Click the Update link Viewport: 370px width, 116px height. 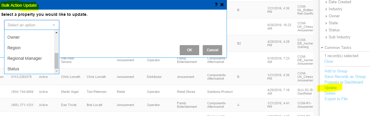[330, 88]
